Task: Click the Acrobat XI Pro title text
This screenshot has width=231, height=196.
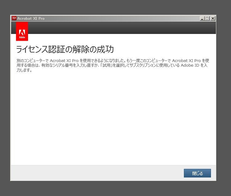Action: pyautogui.click(x=31, y=19)
